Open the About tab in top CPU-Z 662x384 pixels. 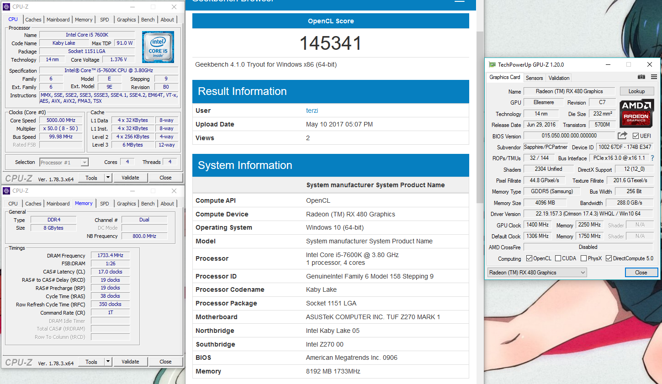[x=167, y=20]
